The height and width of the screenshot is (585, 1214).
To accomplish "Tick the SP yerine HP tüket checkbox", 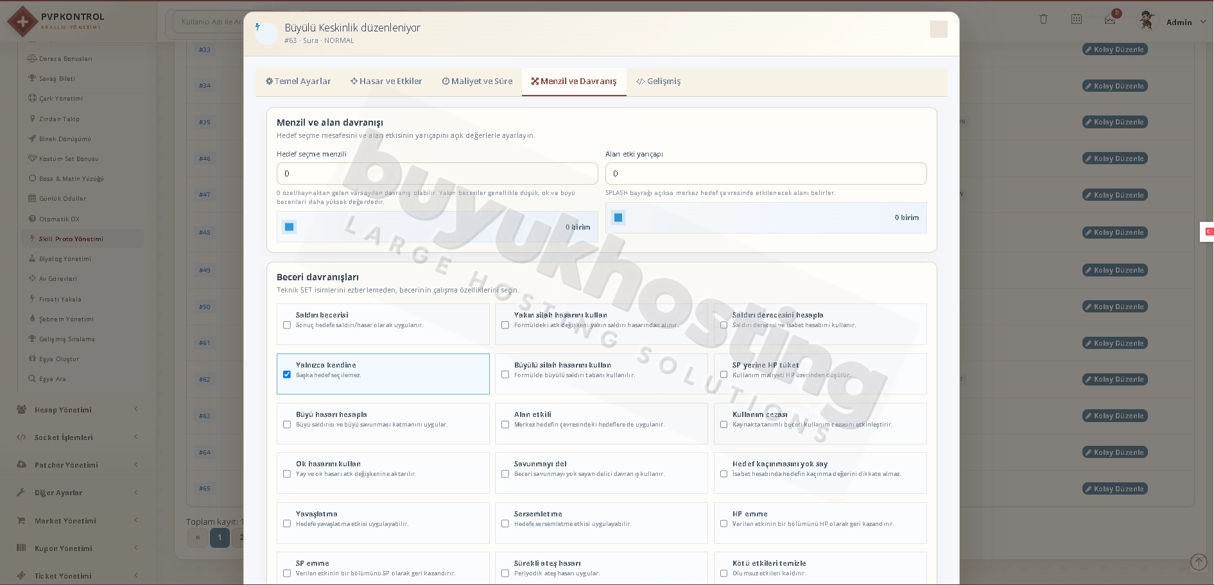I will [724, 375].
